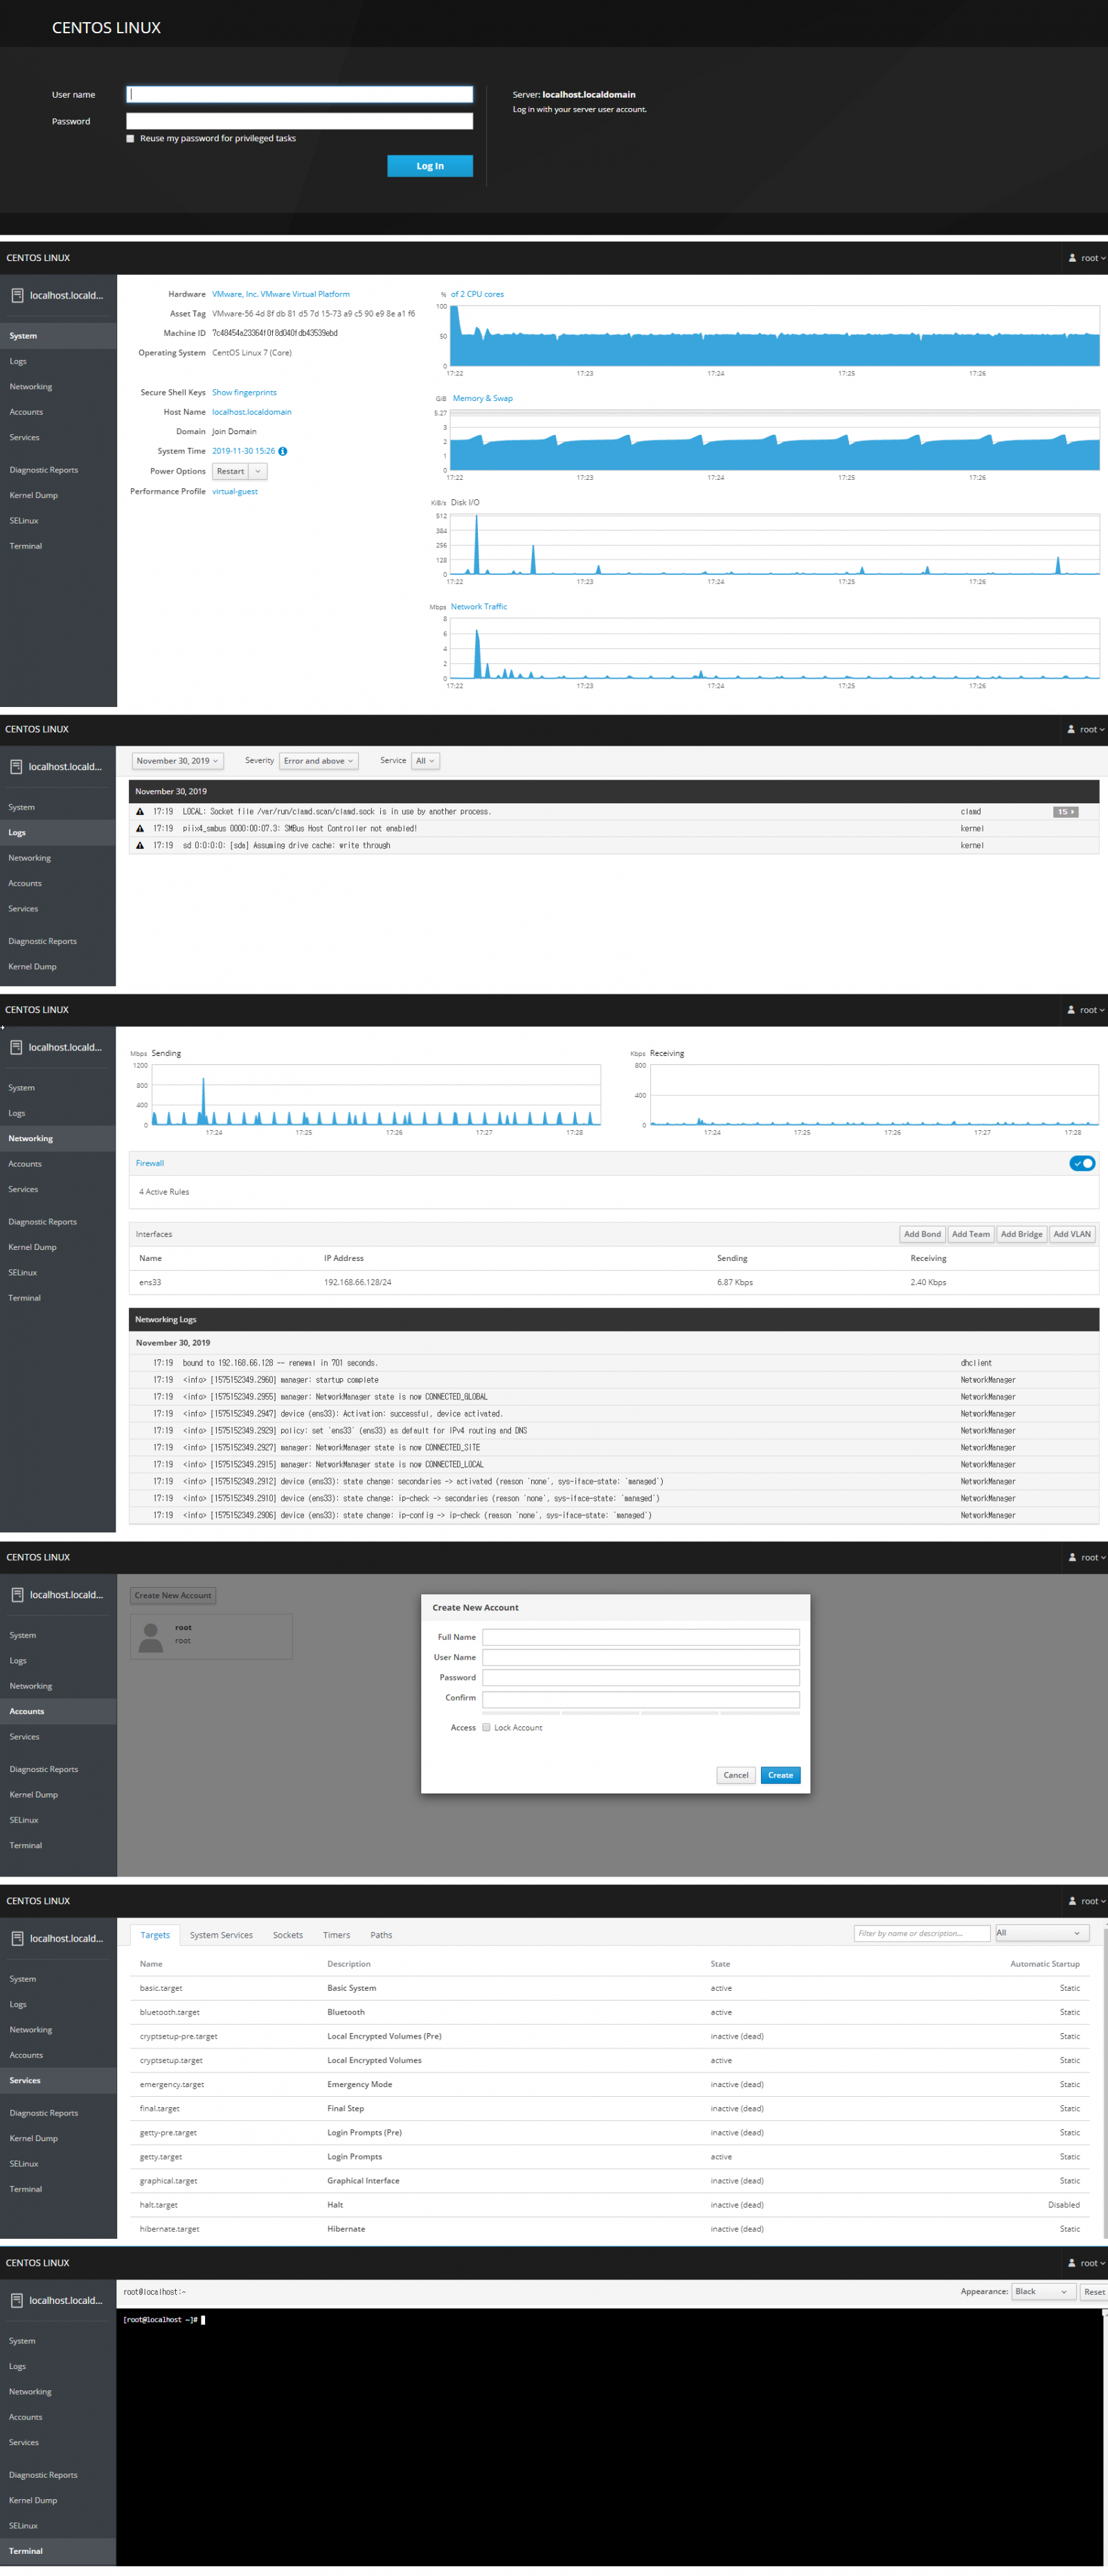The height and width of the screenshot is (2576, 1108).
Task: Check the Lock Account checkbox
Action: (487, 1727)
